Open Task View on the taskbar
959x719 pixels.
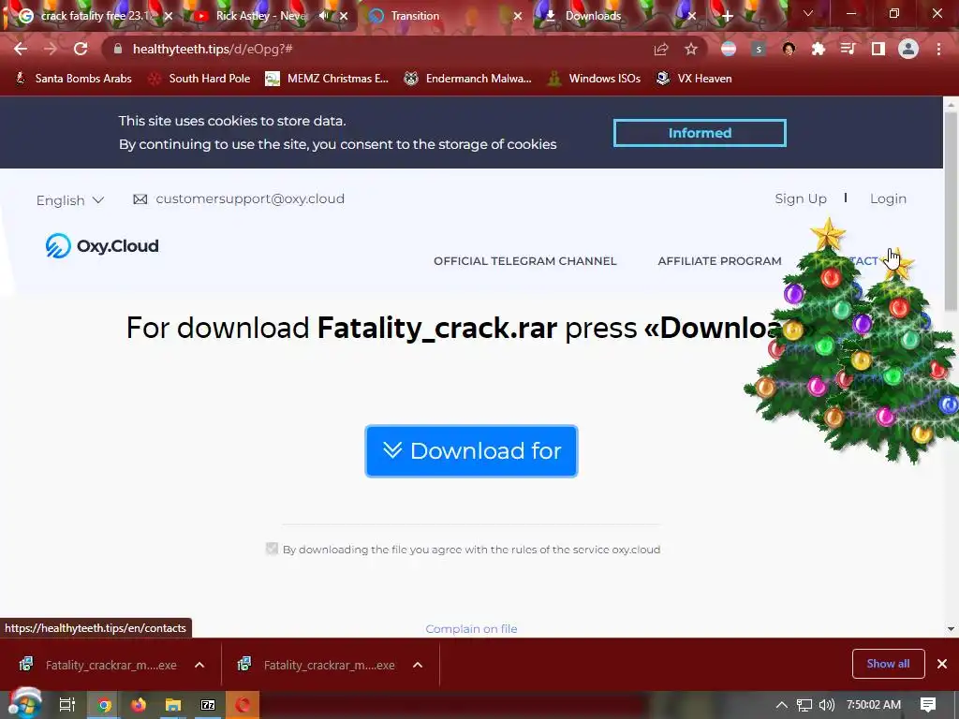click(x=66, y=705)
